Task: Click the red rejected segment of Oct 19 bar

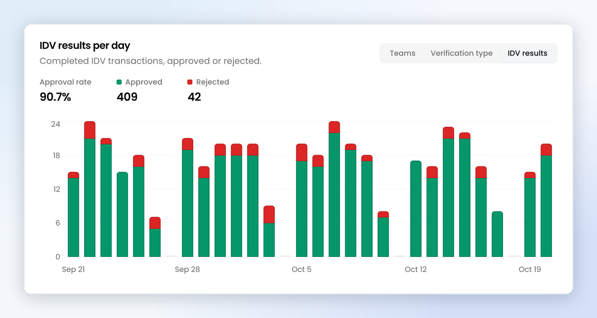Action: pyautogui.click(x=530, y=175)
